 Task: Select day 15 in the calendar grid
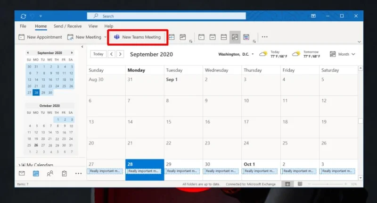click(x=183, y=127)
